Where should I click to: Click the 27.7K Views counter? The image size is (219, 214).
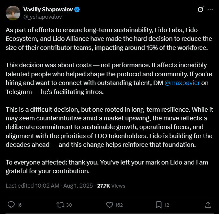[x=111, y=186]
